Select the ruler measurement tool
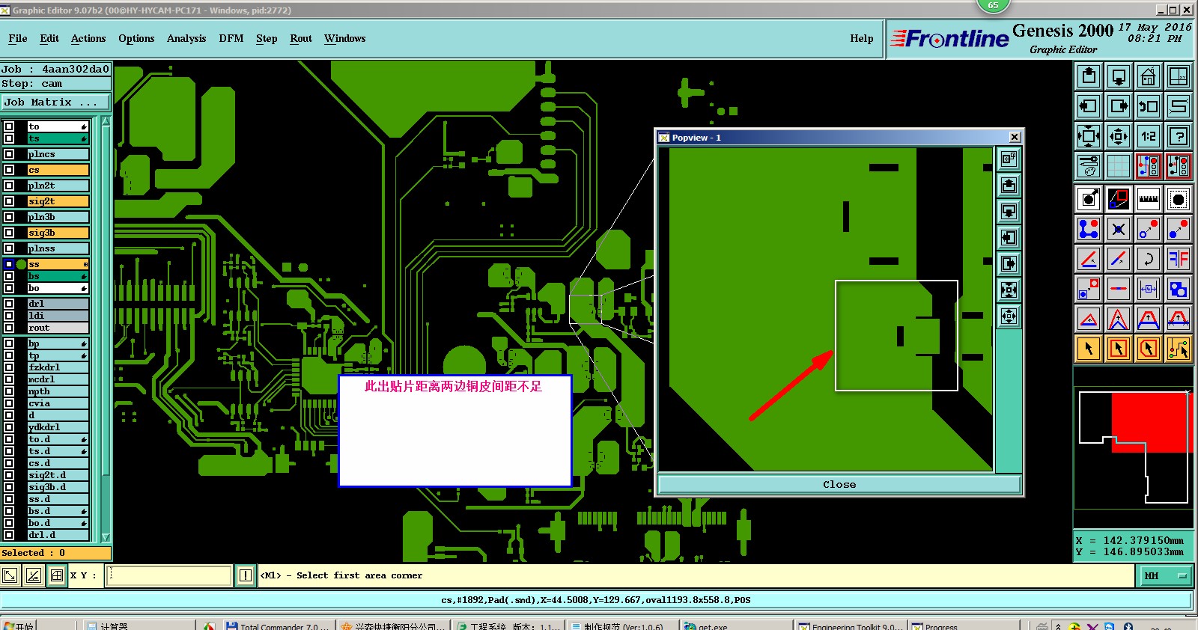This screenshot has height=630, width=1198. pyautogui.click(x=1149, y=200)
